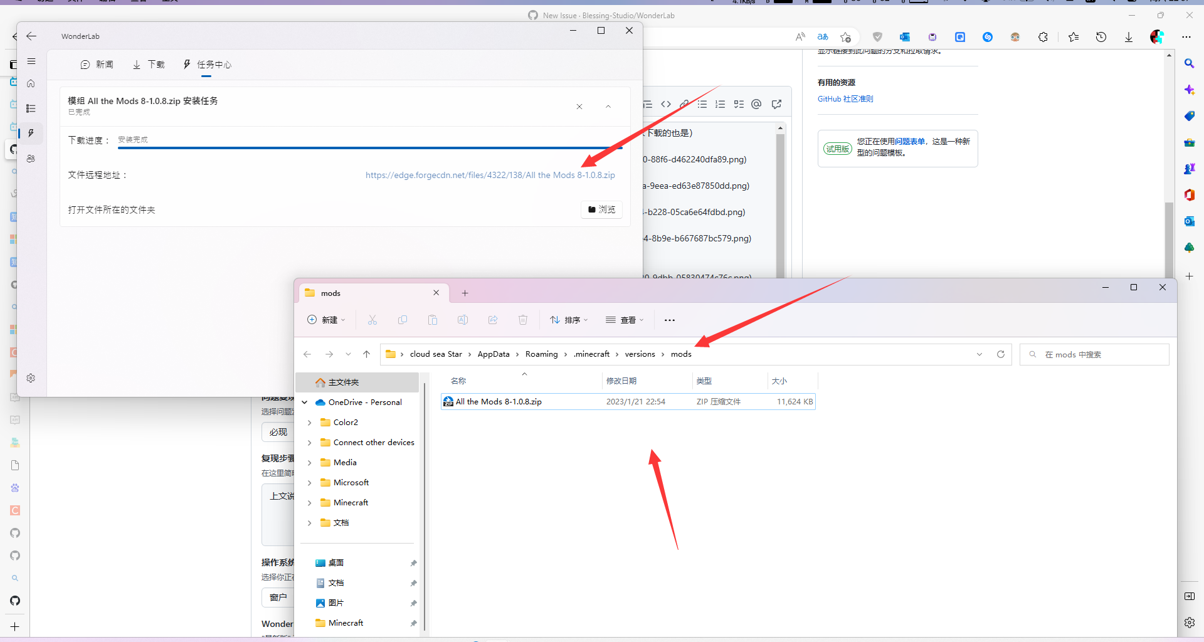Expand the OneDrive - Personal tree node
This screenshot has width=1204, height=642.
coord(305,402)
